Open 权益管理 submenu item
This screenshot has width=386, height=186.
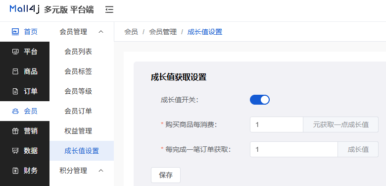82,131
